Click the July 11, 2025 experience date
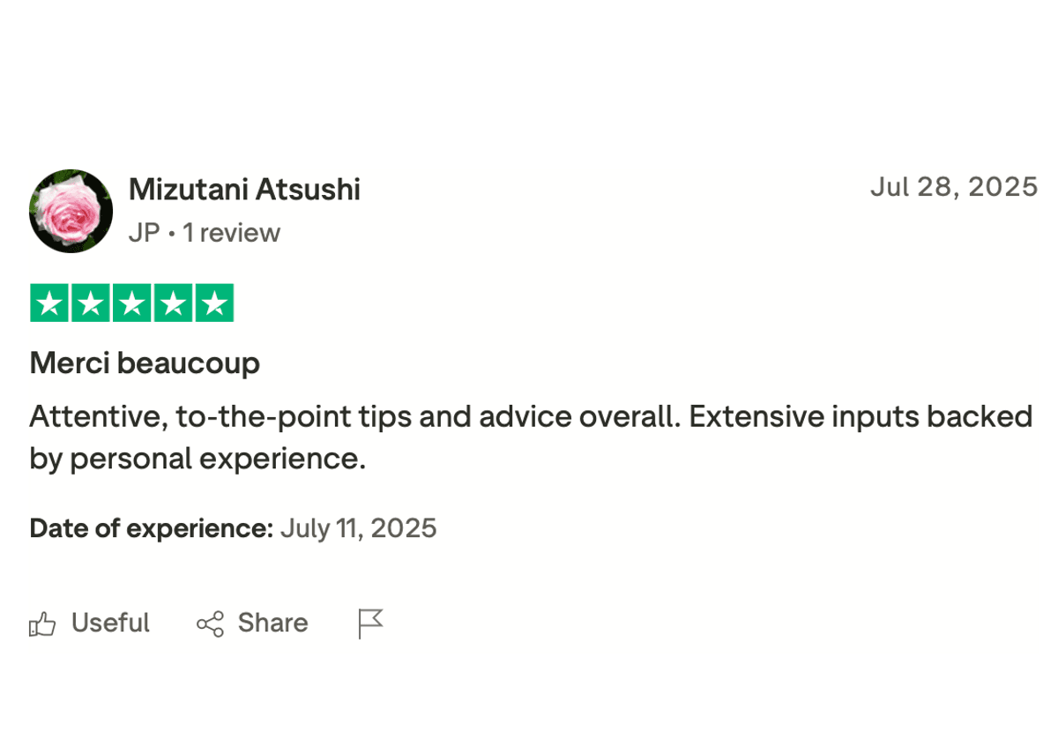Viewport: 1058px width, 755px height. pos(358,528)
